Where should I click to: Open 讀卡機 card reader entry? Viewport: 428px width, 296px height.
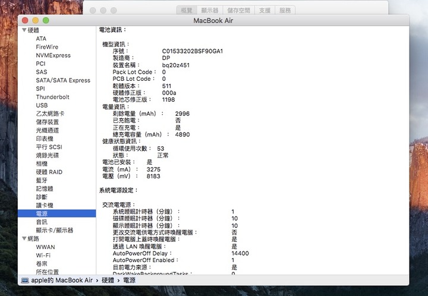click(x=45, y=206)
